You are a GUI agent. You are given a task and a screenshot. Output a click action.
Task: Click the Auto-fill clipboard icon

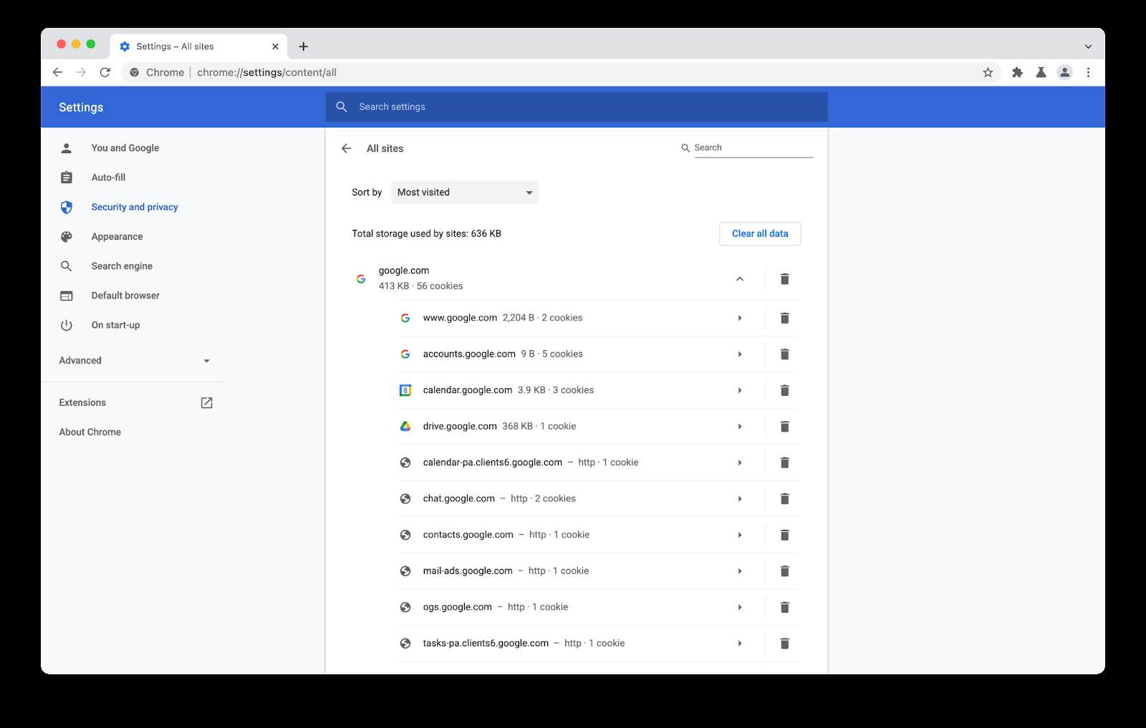coord(66,177)
